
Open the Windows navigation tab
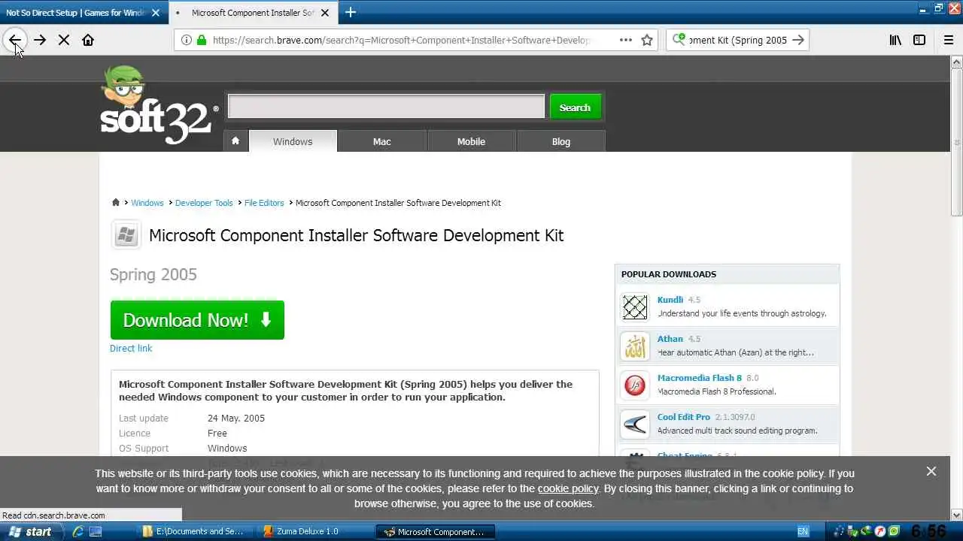(293, 141)
